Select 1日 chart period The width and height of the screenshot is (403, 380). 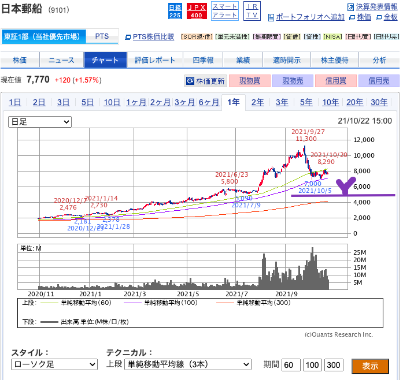click(15, 102)
